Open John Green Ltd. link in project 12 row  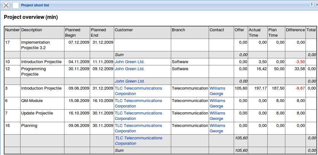[130, 69]
